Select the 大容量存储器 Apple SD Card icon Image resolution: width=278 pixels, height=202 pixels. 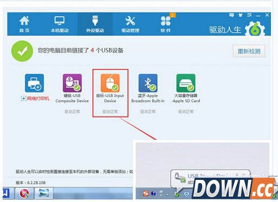186,83
